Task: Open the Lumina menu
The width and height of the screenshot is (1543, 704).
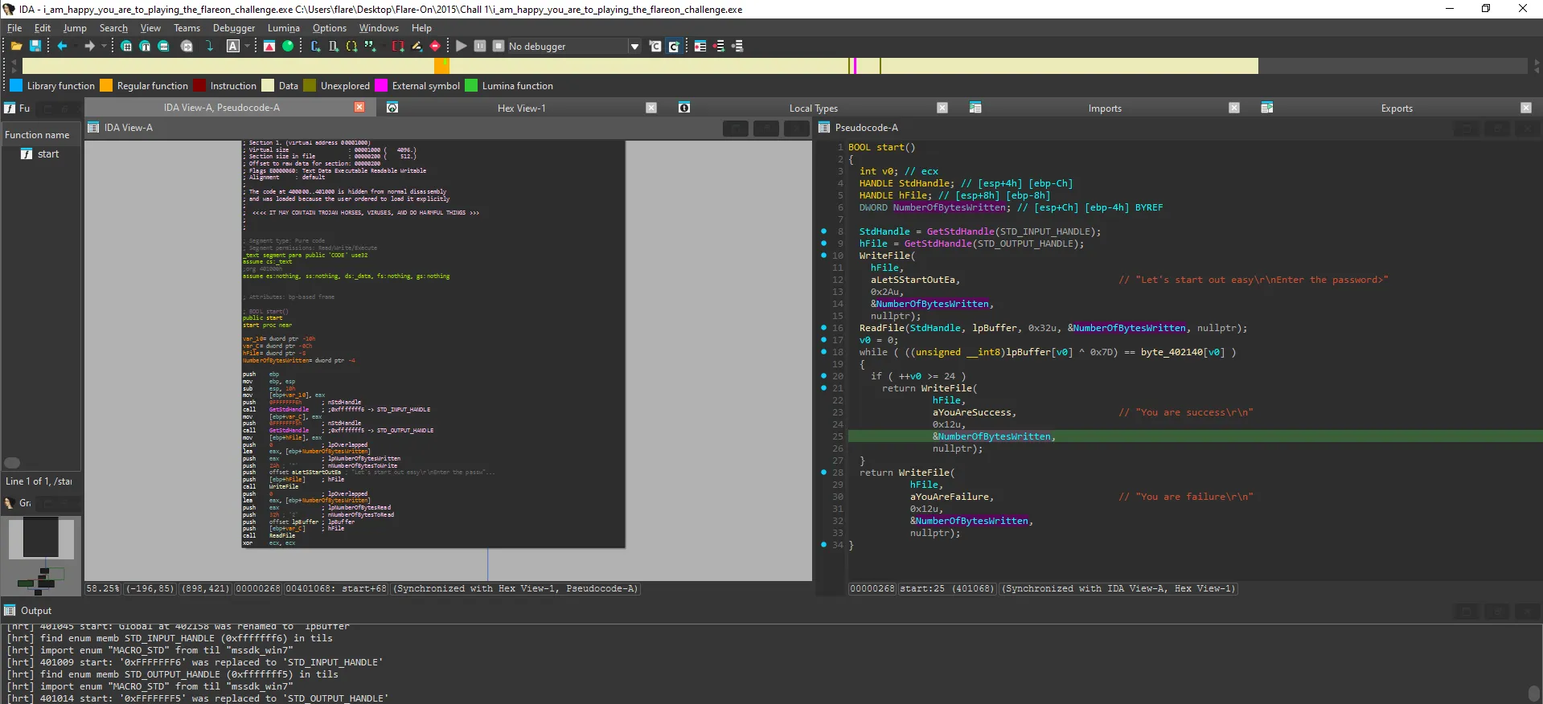Action: 283,28
